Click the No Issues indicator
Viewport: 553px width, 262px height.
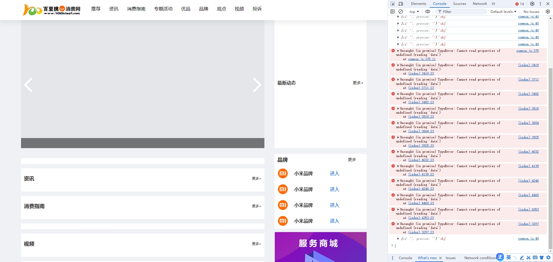pos(531,12)
